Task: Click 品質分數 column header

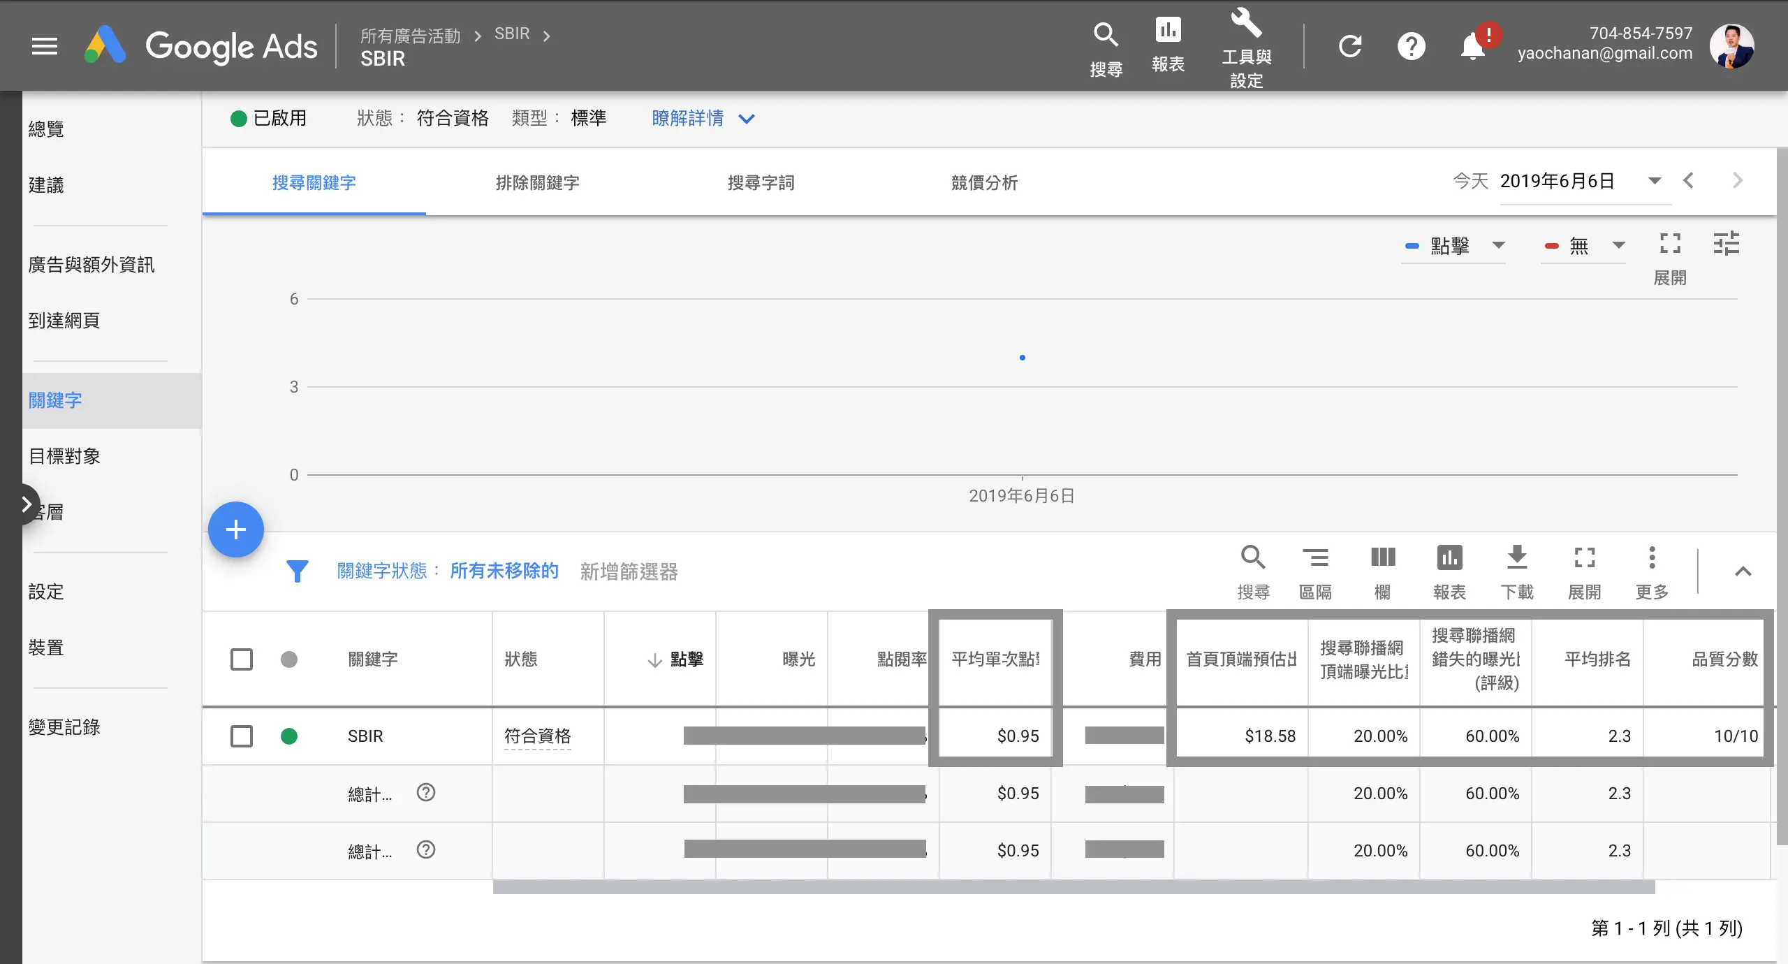Action: click(x=1724, y=659)
